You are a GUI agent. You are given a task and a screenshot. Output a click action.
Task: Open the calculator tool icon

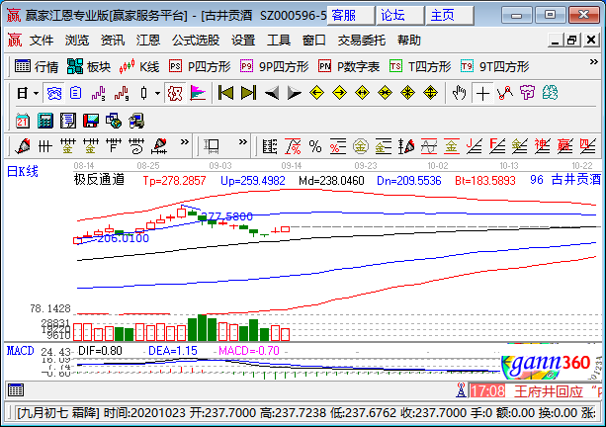(45, 121)
